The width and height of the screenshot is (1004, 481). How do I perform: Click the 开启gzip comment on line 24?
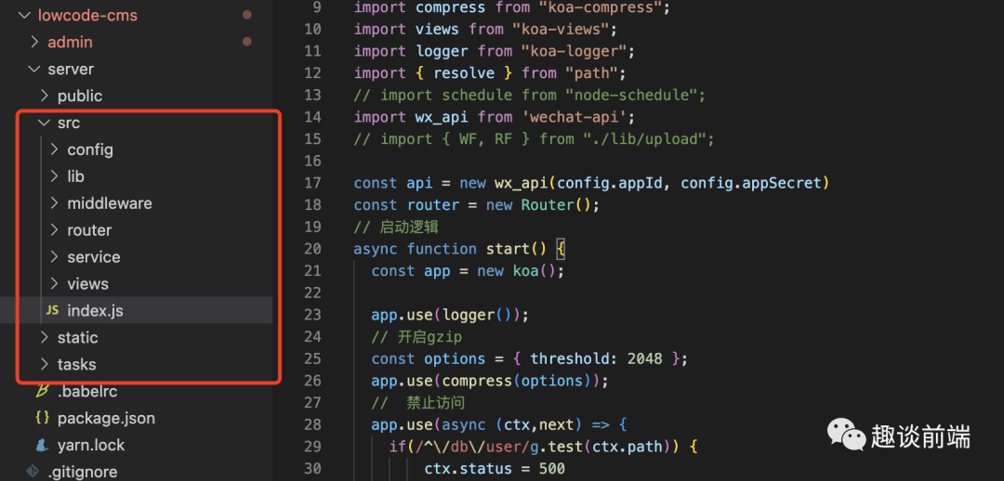pyautogui.click(x=416, y=337)
